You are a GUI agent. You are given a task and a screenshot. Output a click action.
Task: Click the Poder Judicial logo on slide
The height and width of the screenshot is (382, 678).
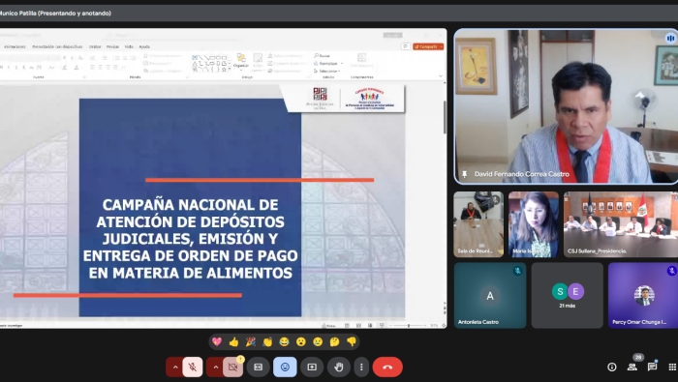click(320, 100)
